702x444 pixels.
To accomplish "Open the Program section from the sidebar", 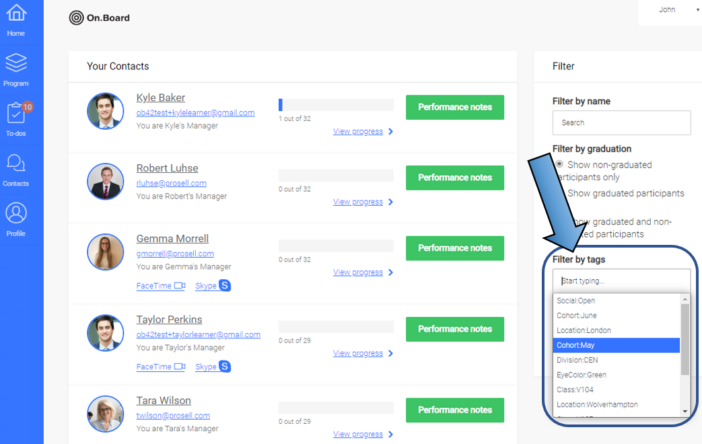I will [x=17, y=67].
